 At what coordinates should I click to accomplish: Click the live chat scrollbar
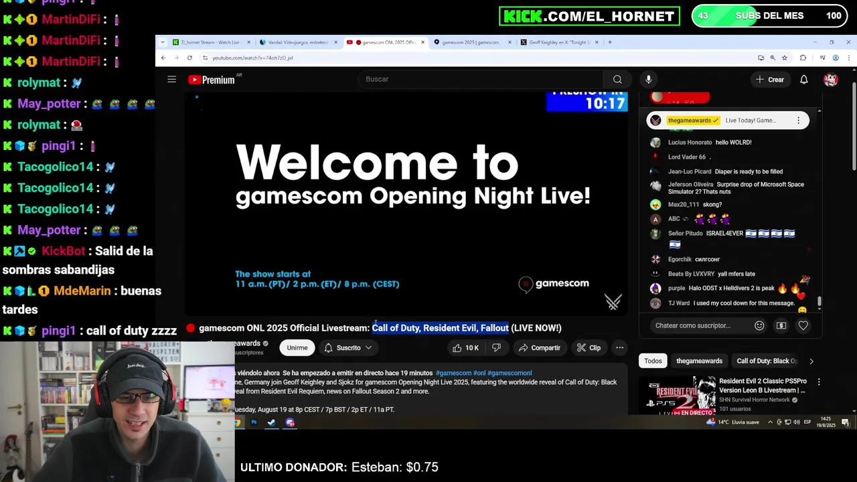pyautogui.click(x=820, y=303)
